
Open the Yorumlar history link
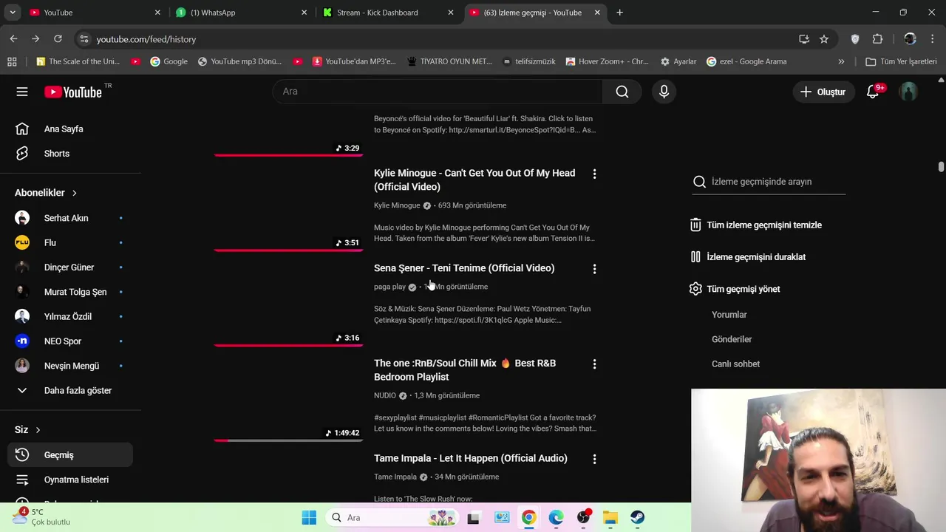729,315
